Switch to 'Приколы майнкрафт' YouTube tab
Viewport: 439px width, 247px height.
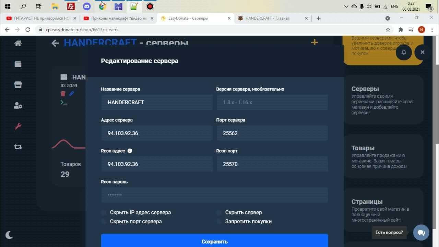(x=118, y=18)
